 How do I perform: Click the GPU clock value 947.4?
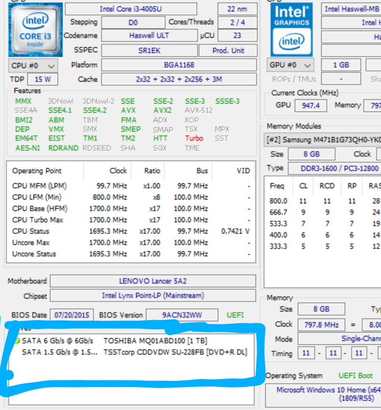click(x=311, y=106)
